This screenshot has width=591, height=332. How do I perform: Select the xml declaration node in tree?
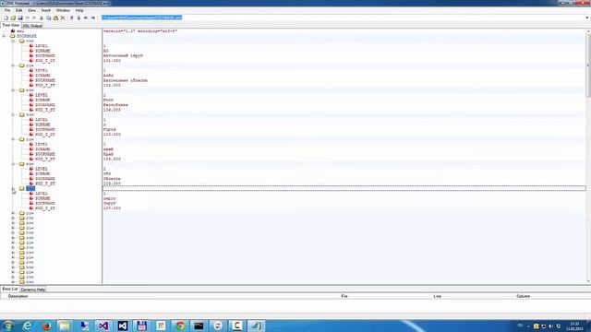[20, 31]
